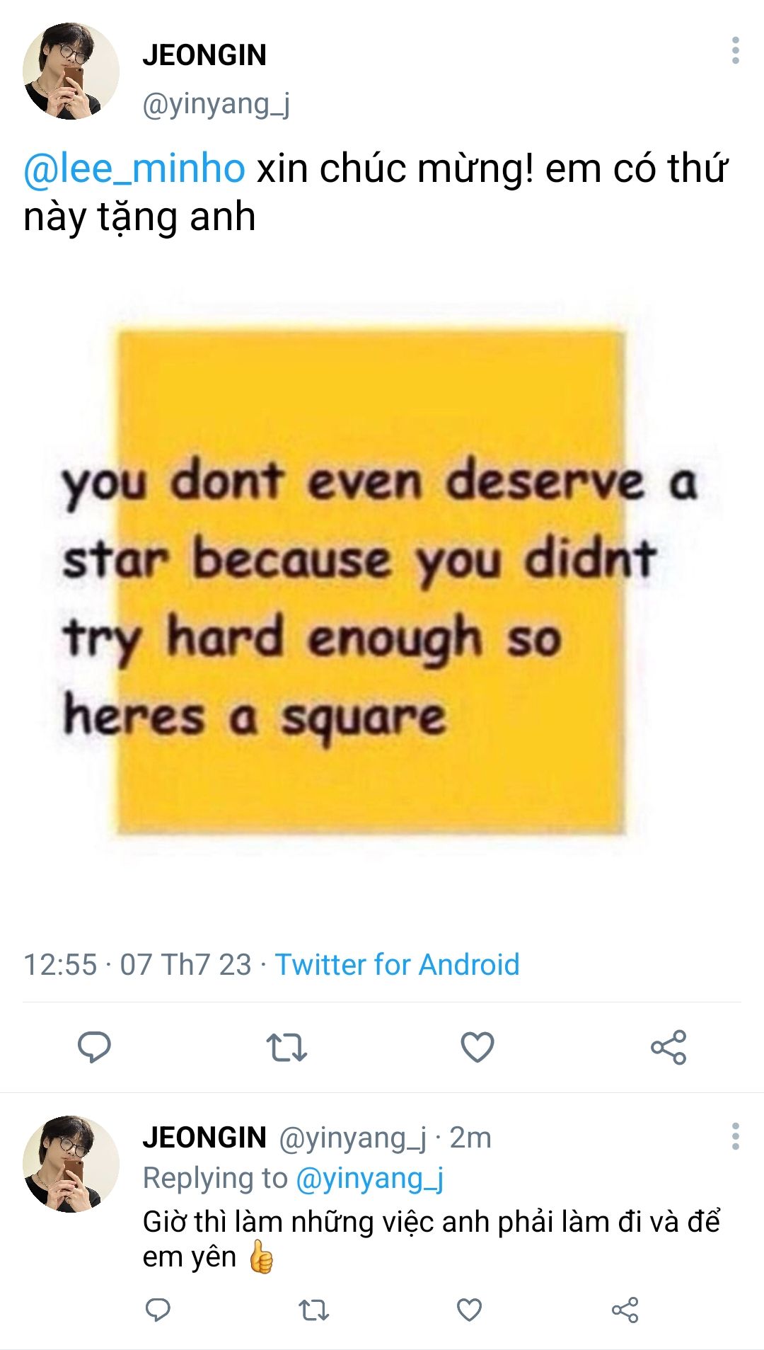Screen dimensions: 764x1350
Task: Open main tweet's three-dot options menu
Action: click(x=736, y=51)
